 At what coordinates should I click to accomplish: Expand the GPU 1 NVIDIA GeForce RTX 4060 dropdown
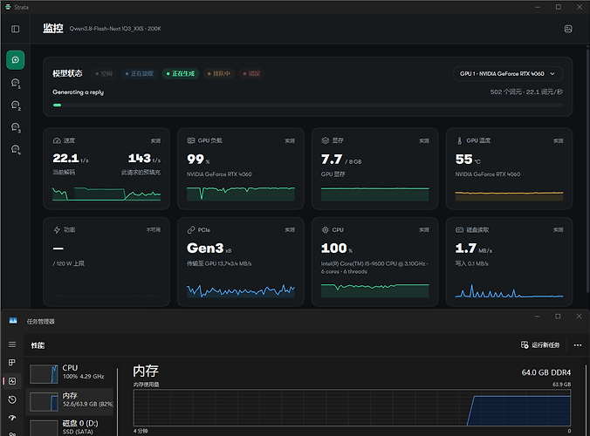[x=508, y=73]
